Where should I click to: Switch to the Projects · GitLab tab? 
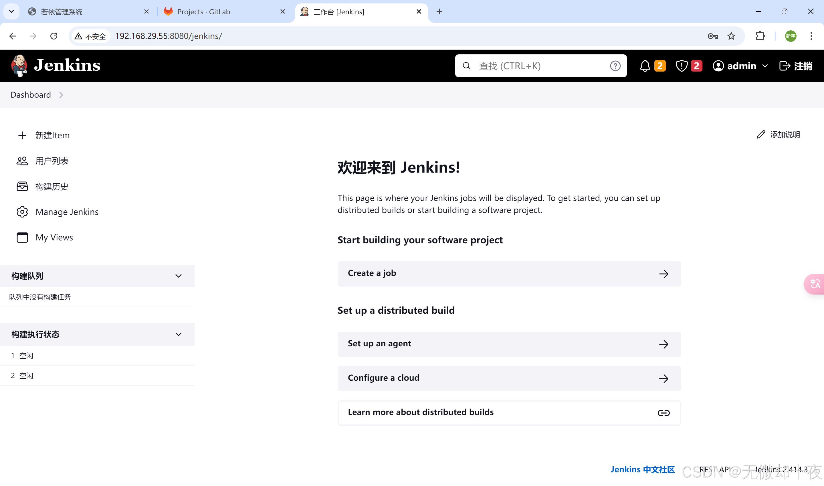coord(203,12)
